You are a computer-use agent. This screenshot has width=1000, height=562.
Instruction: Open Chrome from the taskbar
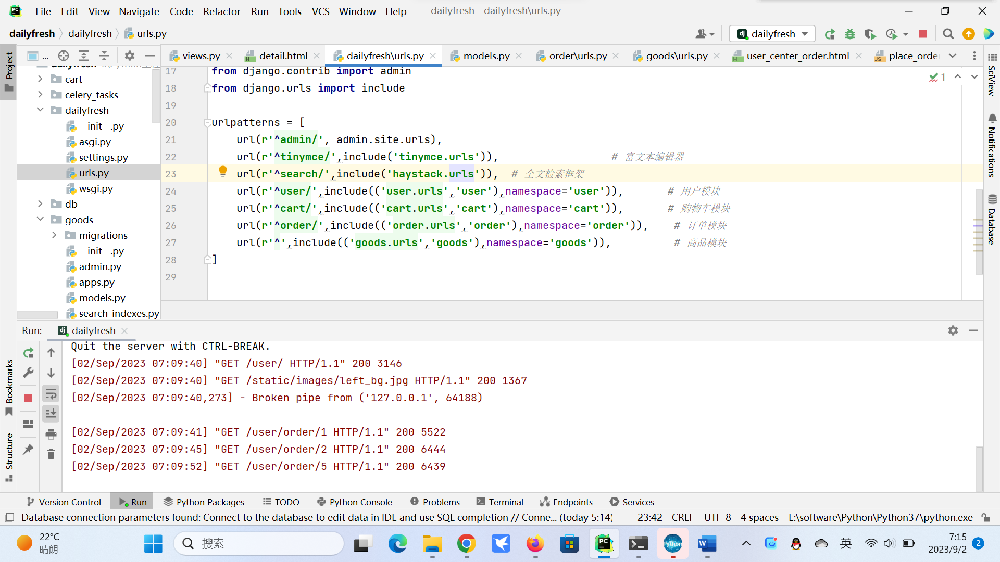(466, 544)
